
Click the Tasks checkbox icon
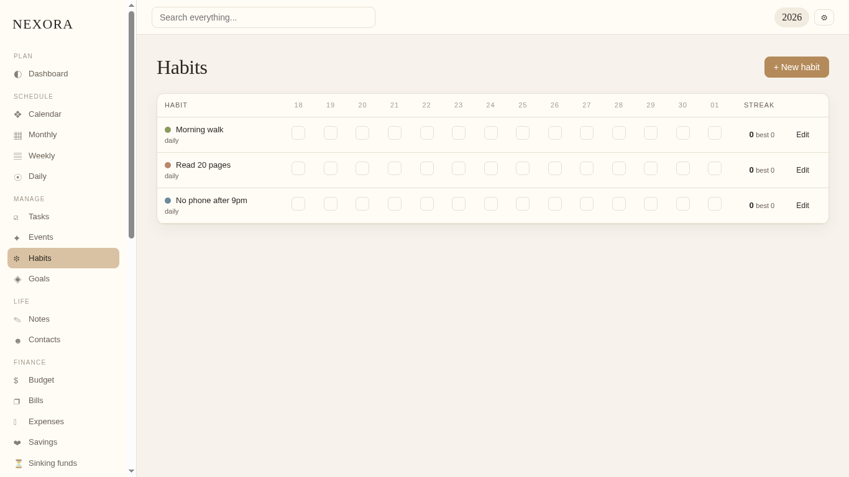pyautogui.click(x=17, y=217)
